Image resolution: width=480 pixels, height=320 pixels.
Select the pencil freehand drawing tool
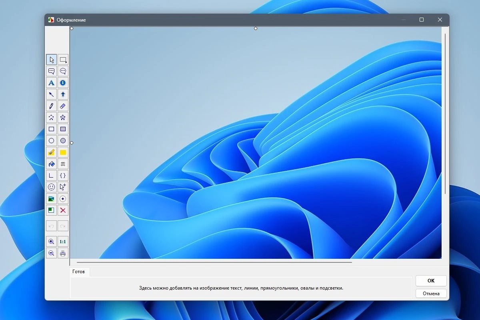pyautogui.click(x=51, y=106)
